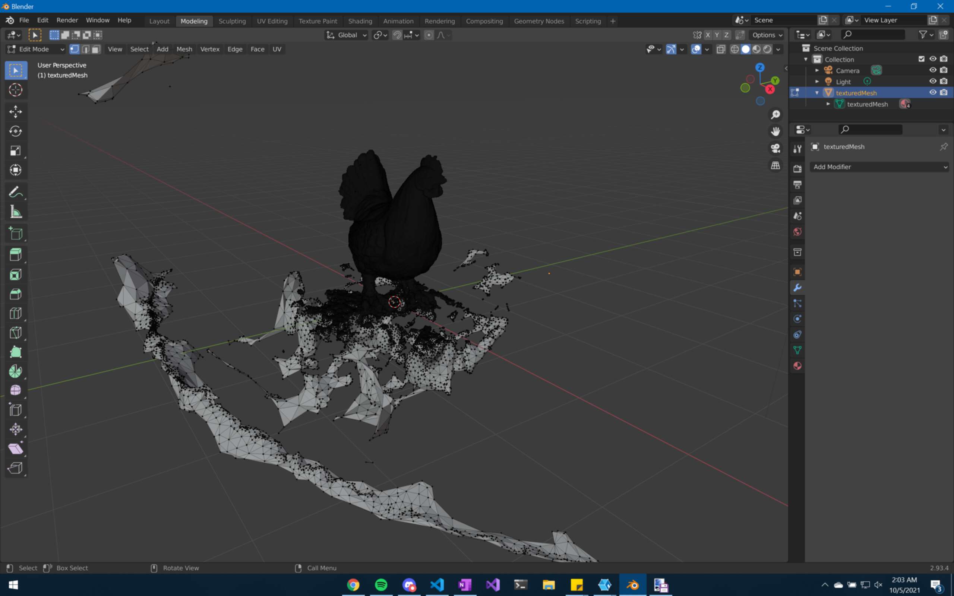Open the Vertex menu
The height and width of the screenshot is (596, 954).
coord(210,49)
